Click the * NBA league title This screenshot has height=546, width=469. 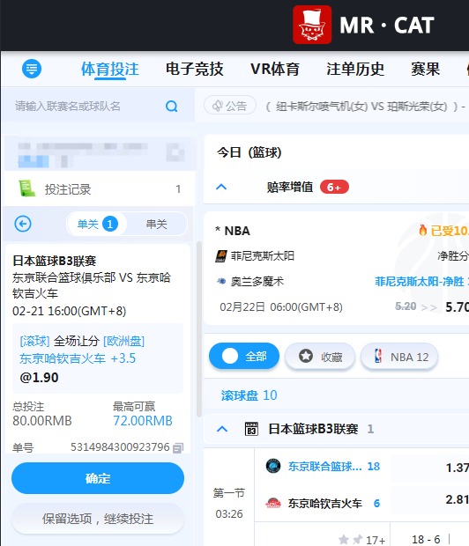[x=233, y=231]
